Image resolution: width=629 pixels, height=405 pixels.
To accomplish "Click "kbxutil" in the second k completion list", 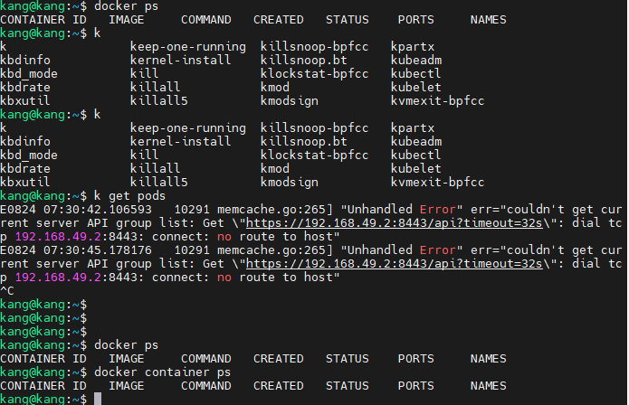I will tap(25, 183).
